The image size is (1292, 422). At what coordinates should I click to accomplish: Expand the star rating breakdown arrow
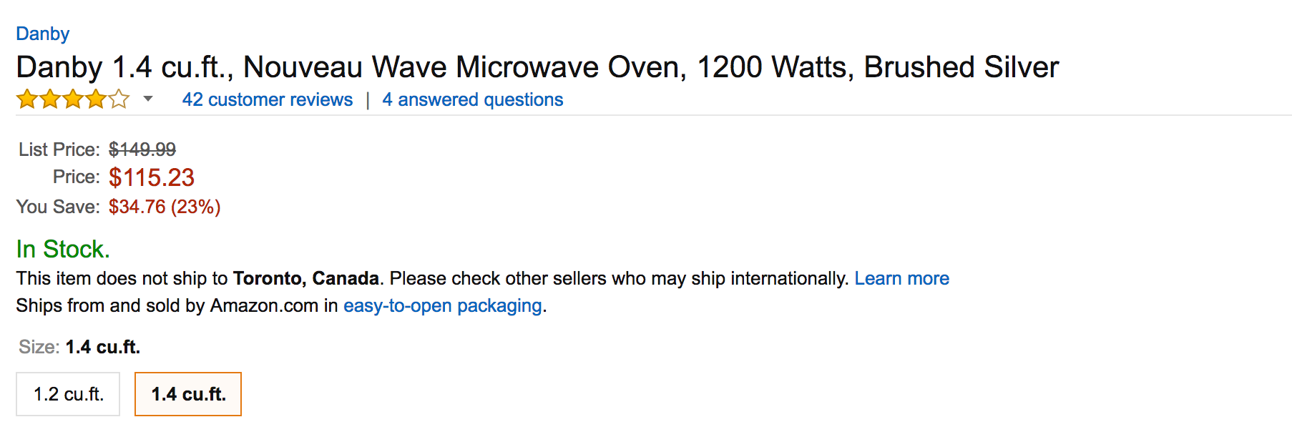(148, 99)
